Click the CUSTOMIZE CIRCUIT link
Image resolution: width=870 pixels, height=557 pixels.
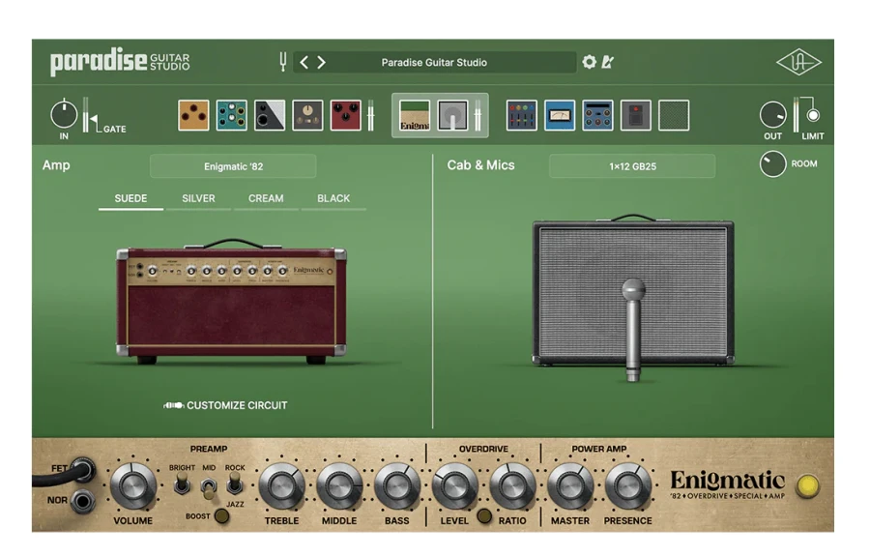point(225,405)
